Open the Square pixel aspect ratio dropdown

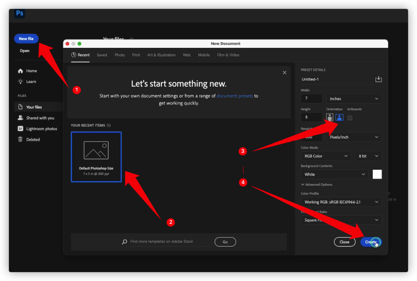point(341,220)
